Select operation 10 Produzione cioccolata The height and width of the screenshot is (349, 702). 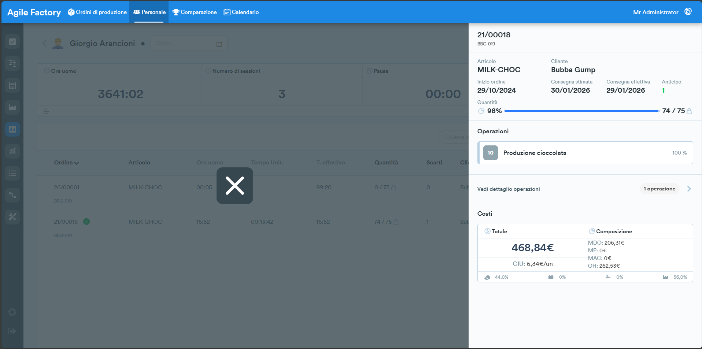click(585, 153)
